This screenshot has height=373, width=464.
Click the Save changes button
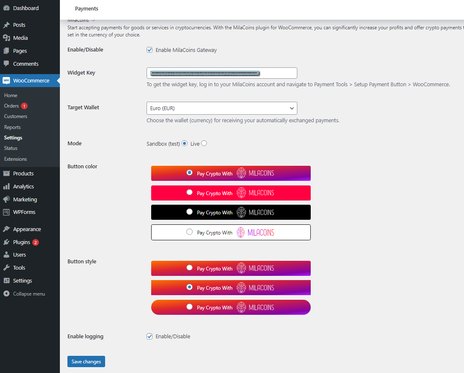pyautogui.click(x=86, y=361)
